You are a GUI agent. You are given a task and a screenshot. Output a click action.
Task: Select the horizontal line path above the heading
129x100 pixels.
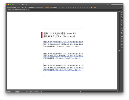click(63, 29)
